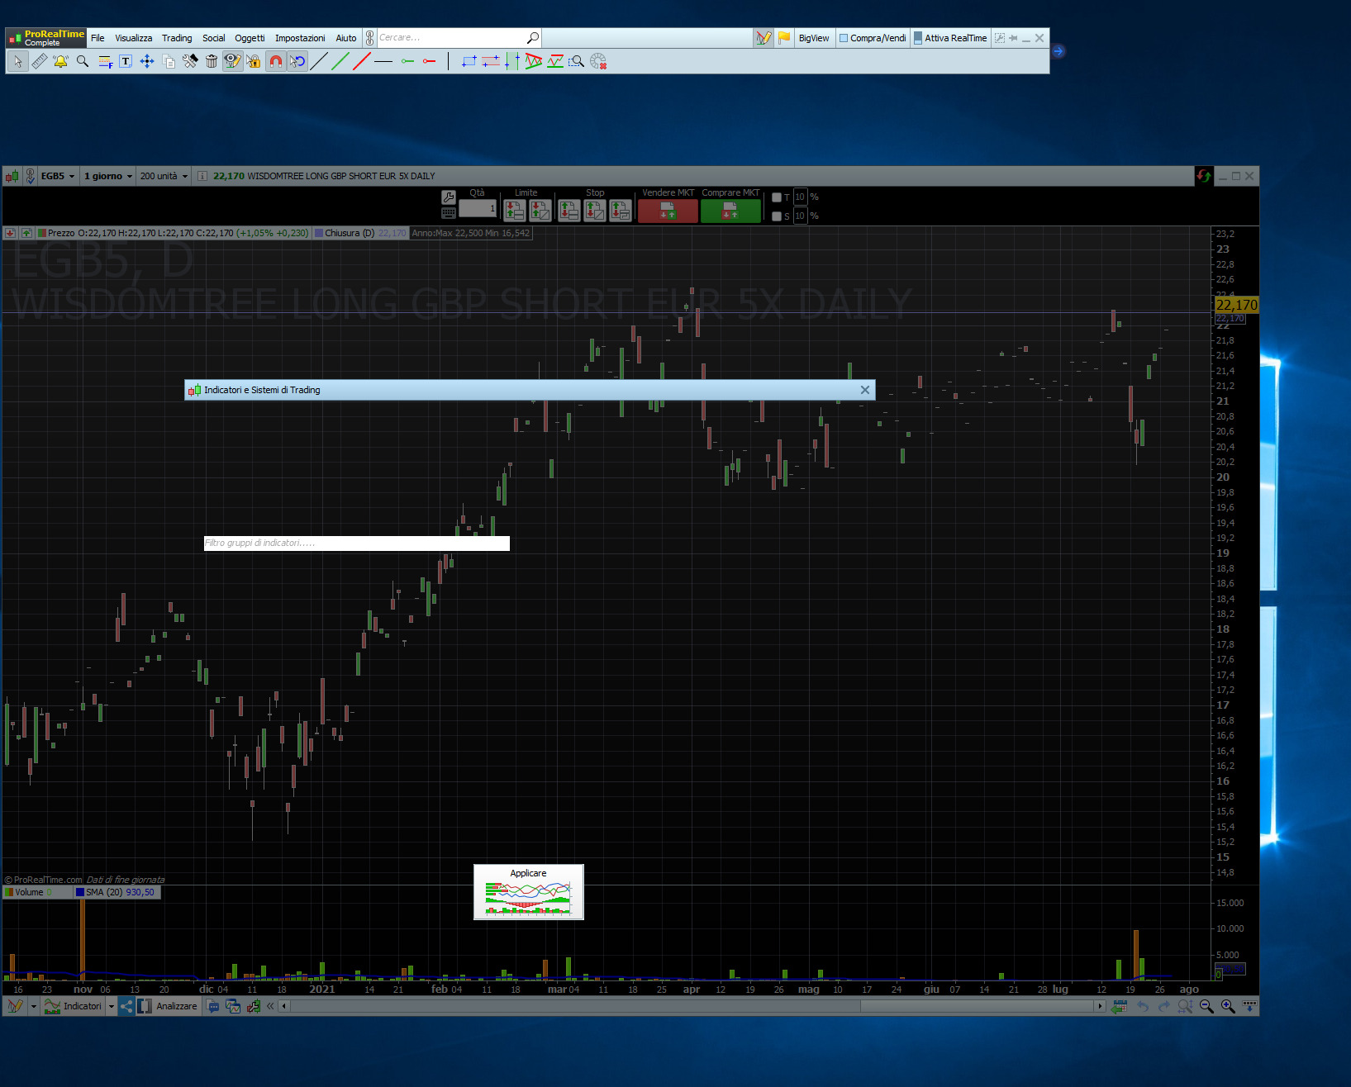The width and height of the screenshot is (1351, 1087).
Task: Select the black line drawing tool
Action: [319, 61]
